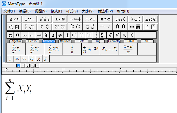Open products and set theory templates palette

[x=120, y=27]
